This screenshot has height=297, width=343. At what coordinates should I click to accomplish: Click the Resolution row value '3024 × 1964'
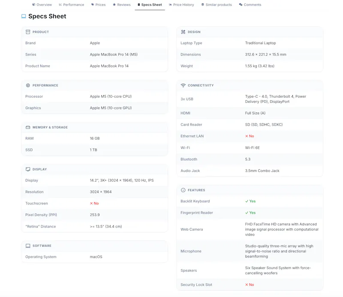(x=101, y=192)
